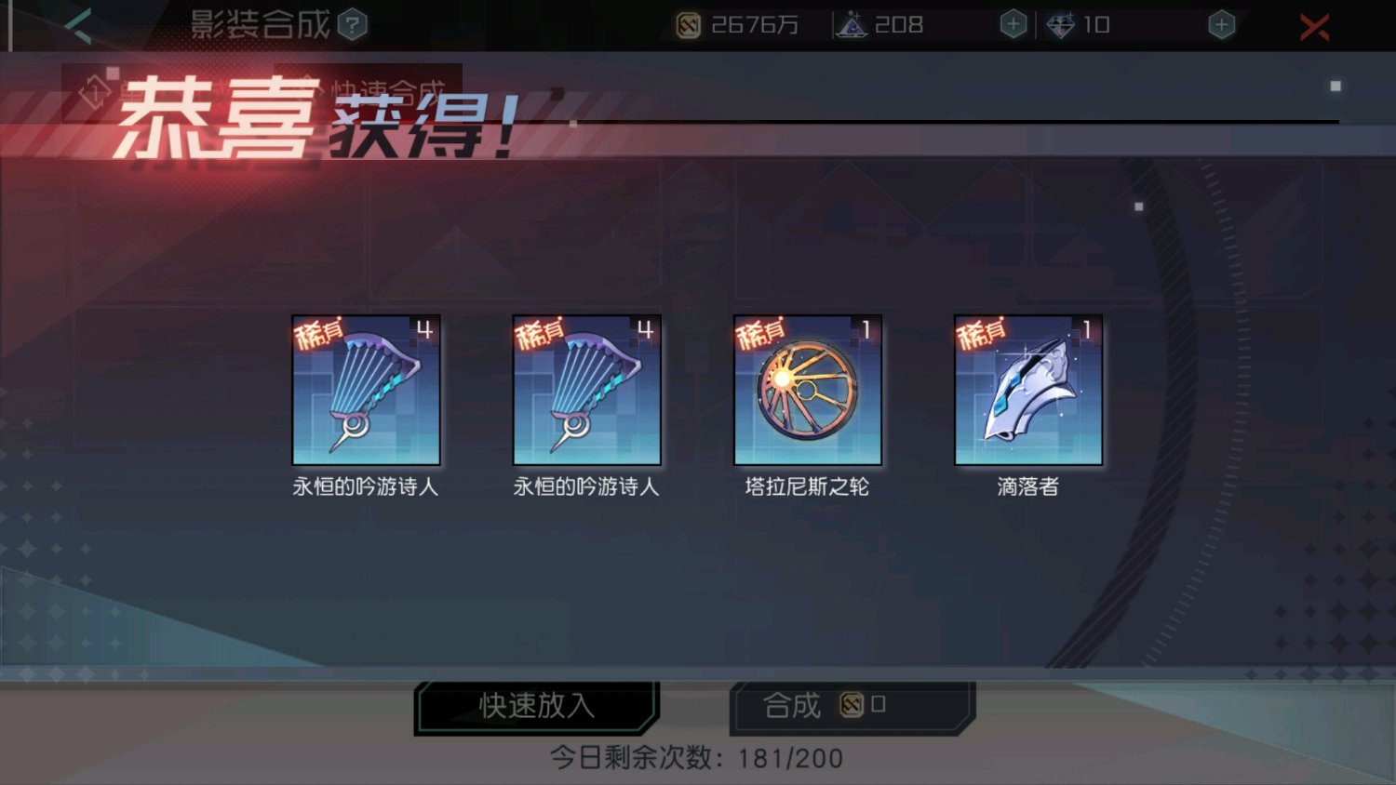Tap the 今日剩余次数 181/200 counter

[x=697, y=758]
